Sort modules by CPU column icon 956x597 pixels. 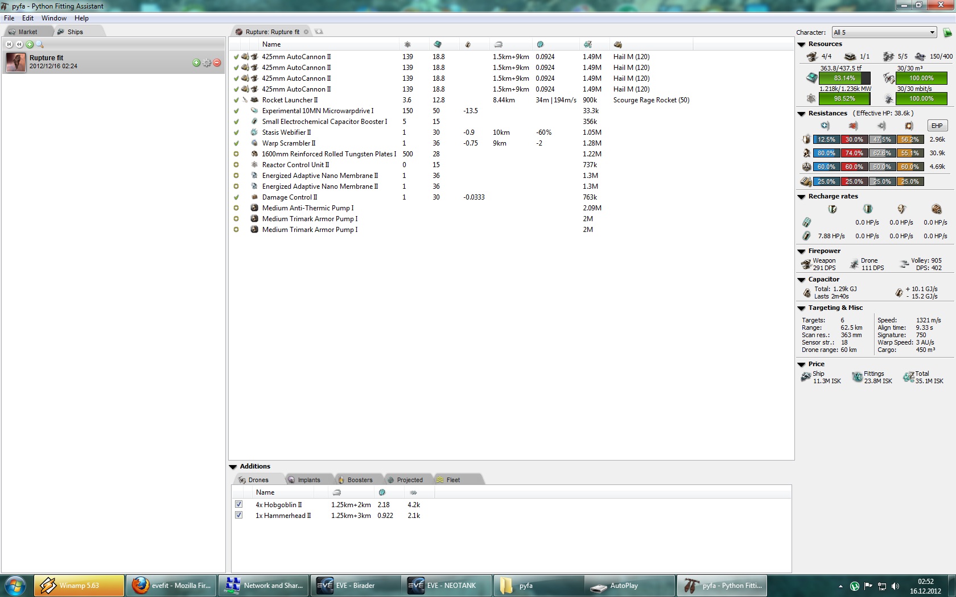point(437,44)
